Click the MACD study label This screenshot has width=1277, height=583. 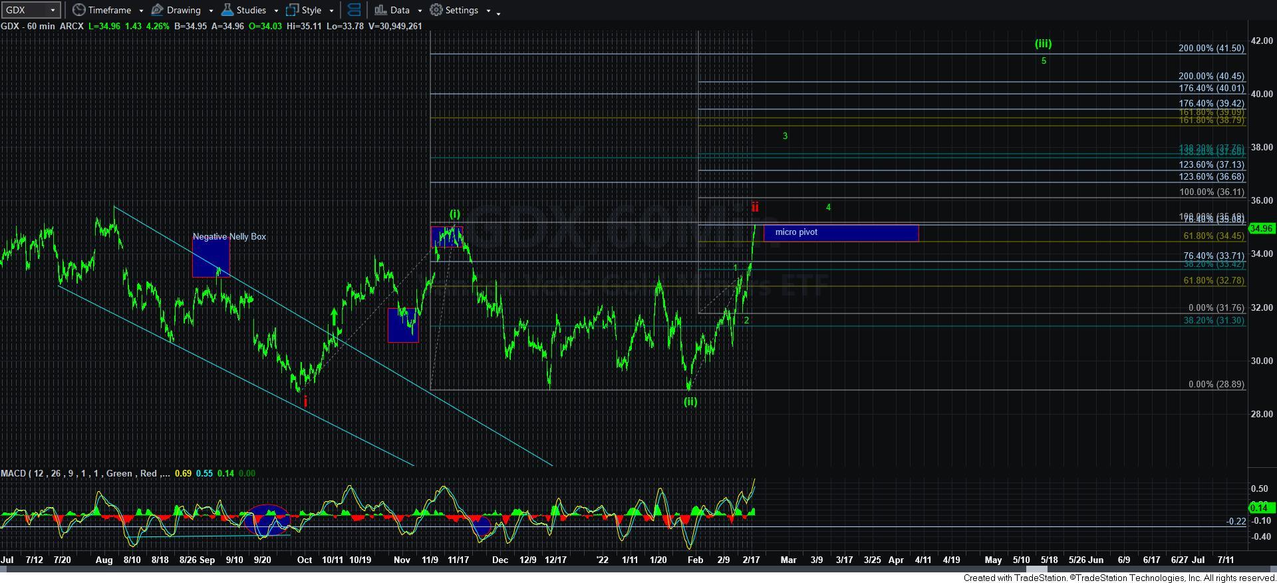point(13,473)
